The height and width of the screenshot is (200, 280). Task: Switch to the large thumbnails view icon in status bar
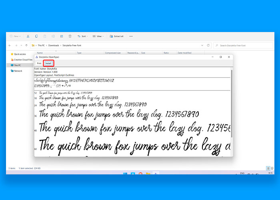[x=272, y=168]
